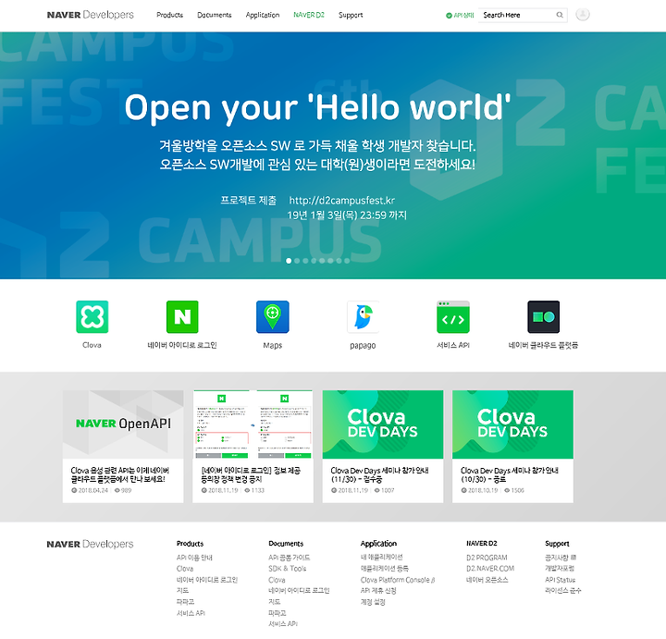Open the 'API Status' footer link
The height and width of the screenshot is (639, 666).
[x=561, y=580]
